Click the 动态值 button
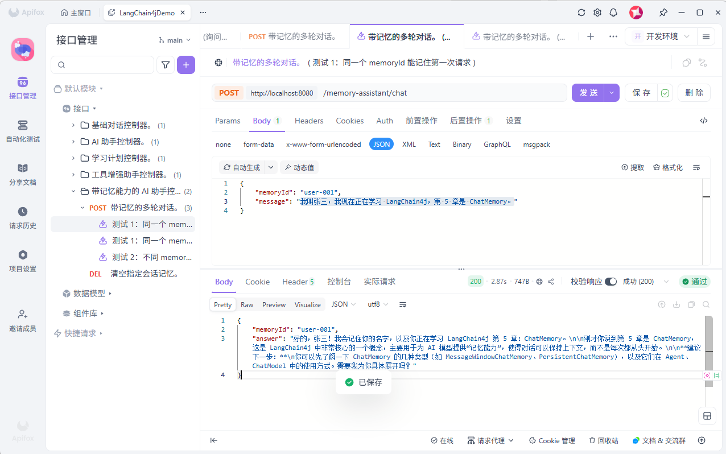This screenshot has width=726, height=454. click(x=299, y=167)
